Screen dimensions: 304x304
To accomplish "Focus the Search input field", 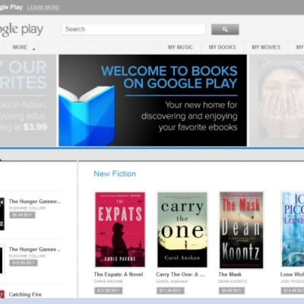I will pyautogui.click(x=133, y=29).
